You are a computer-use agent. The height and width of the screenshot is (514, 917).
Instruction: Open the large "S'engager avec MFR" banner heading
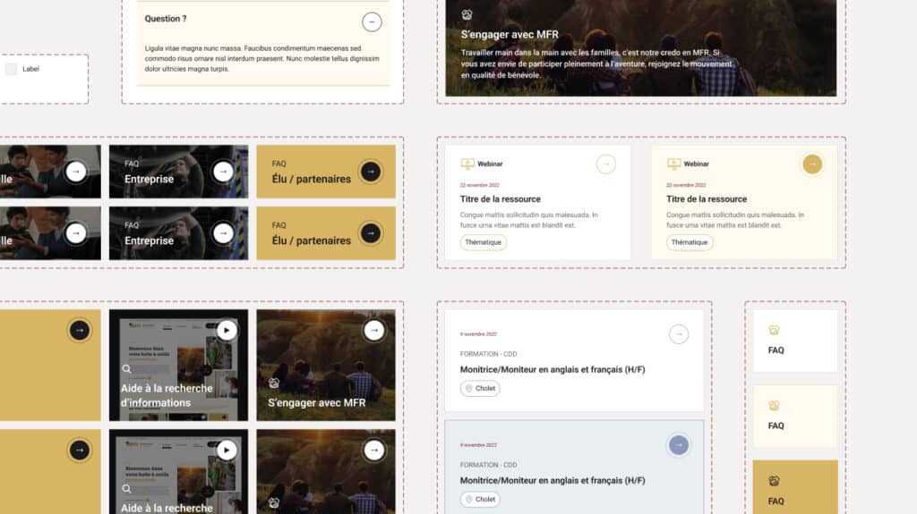click(510, 35)
